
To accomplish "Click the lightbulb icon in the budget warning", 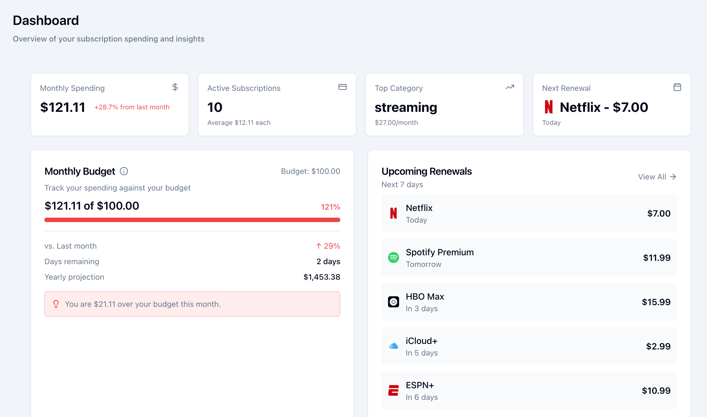I will pyautogui.click(x=56, y=304).
